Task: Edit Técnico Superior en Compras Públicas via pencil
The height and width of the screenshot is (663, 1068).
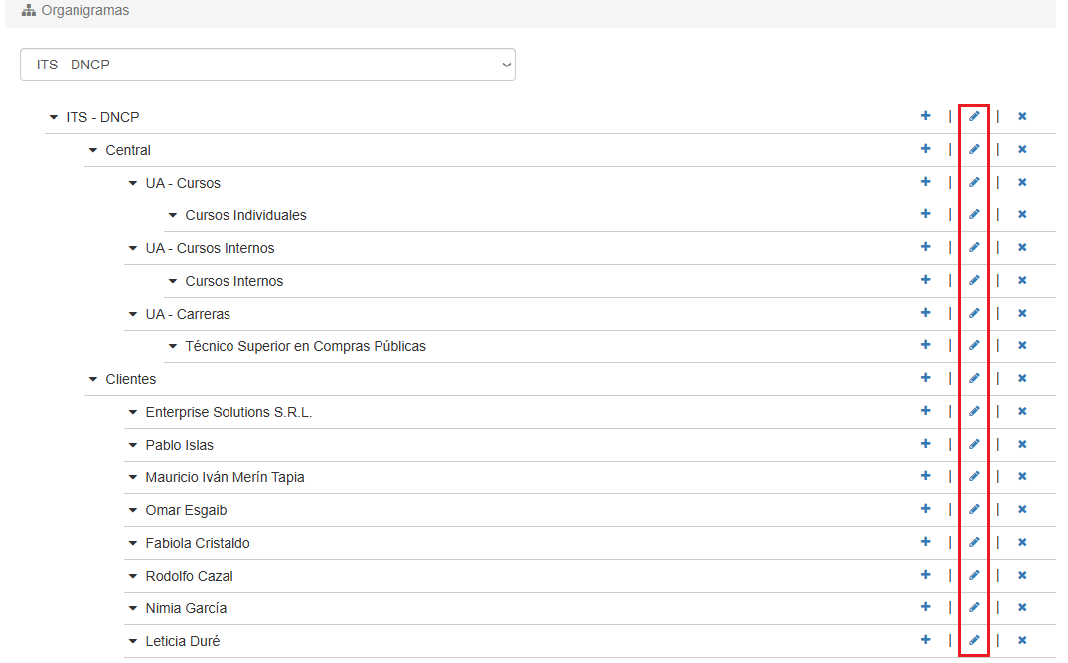Action: click(x=974, y=345)
